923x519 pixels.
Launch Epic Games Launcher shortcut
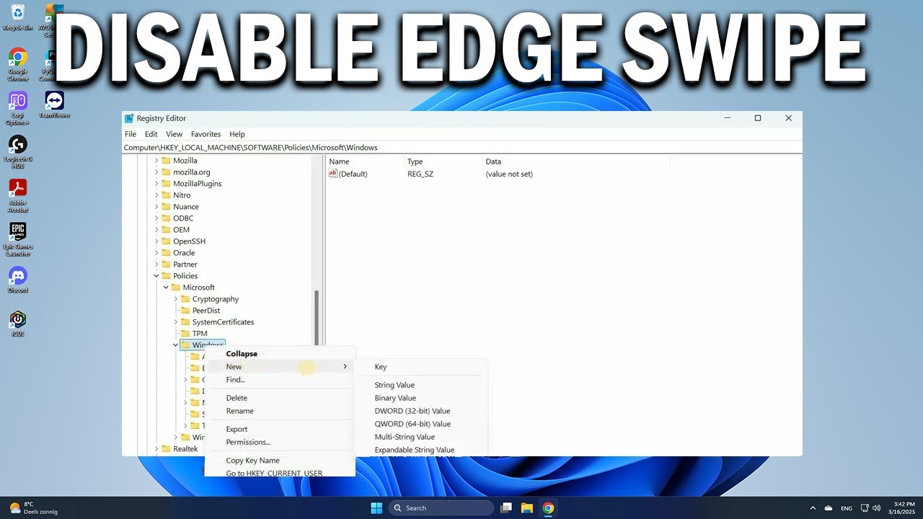pos(17,239)
